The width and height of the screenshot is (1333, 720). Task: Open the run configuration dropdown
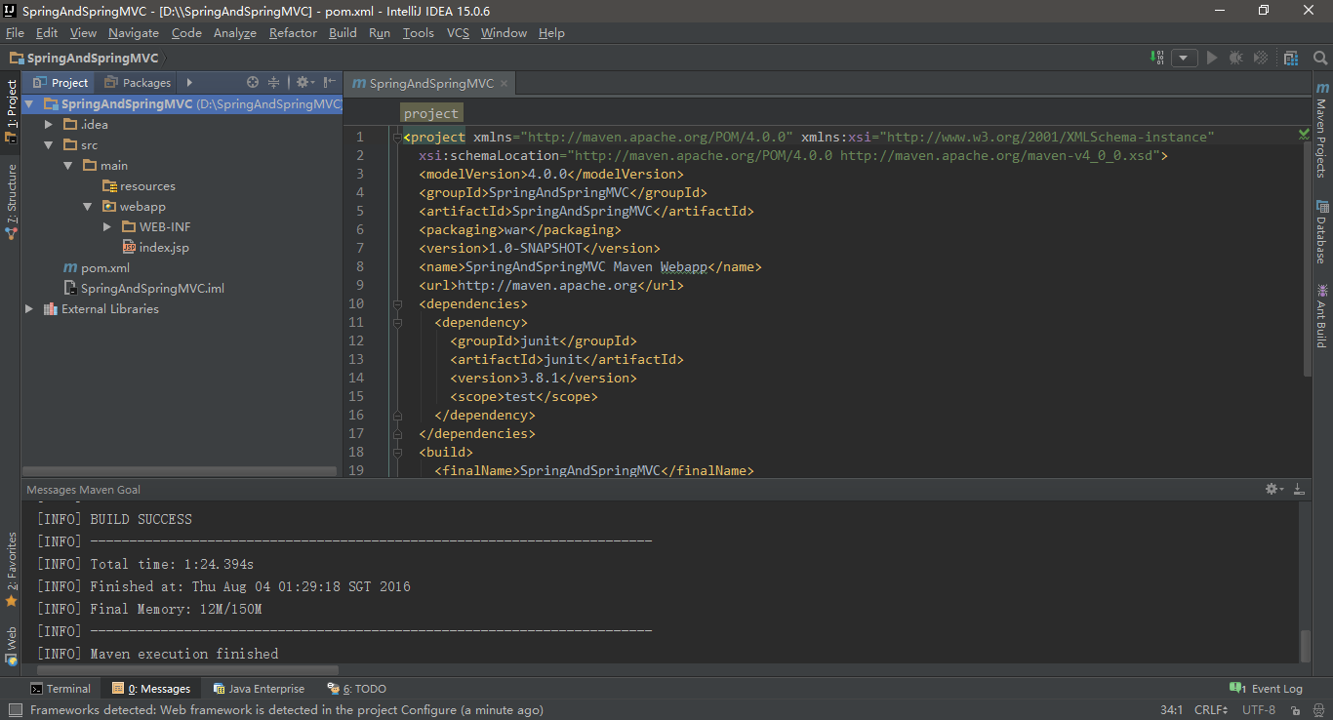pyautogui.click(x=1185, y=58)
